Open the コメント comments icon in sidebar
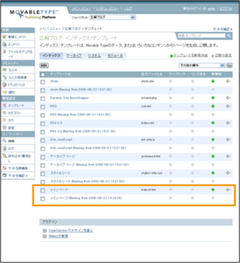 coord(4,70)
